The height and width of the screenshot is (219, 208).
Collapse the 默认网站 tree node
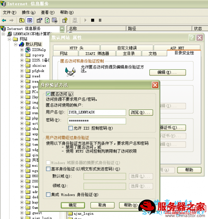coord(16,44)
